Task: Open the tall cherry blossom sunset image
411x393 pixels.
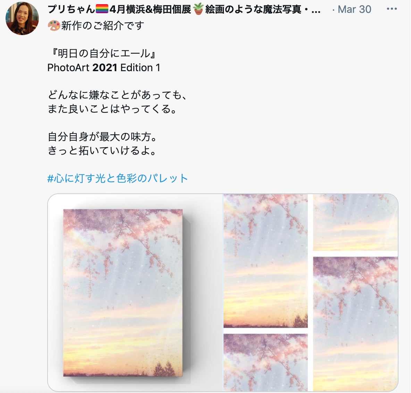Action: pos(266,261)
